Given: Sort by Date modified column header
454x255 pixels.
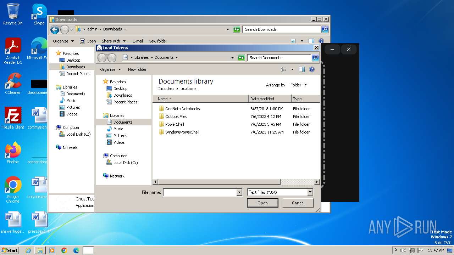Looking at the screenshot, I should click(270, 99).
